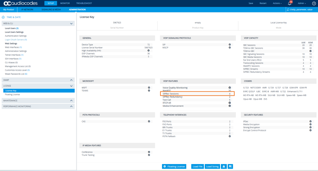This screenshot has width=318, height=171.
Task: Open Floating License in the sidebar
Action: 12,94
